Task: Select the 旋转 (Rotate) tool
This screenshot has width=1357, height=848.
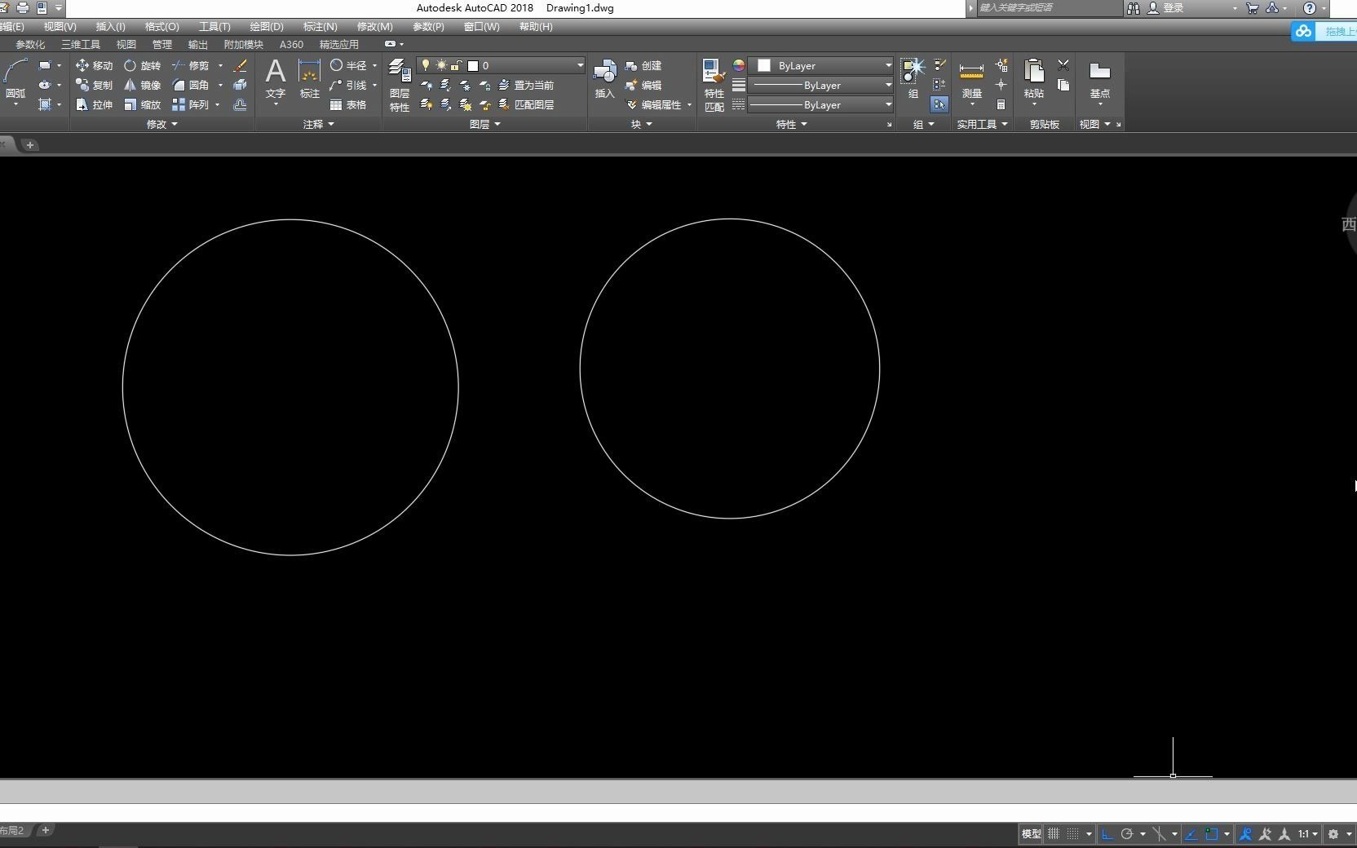Action: click(x=143, y=65)
